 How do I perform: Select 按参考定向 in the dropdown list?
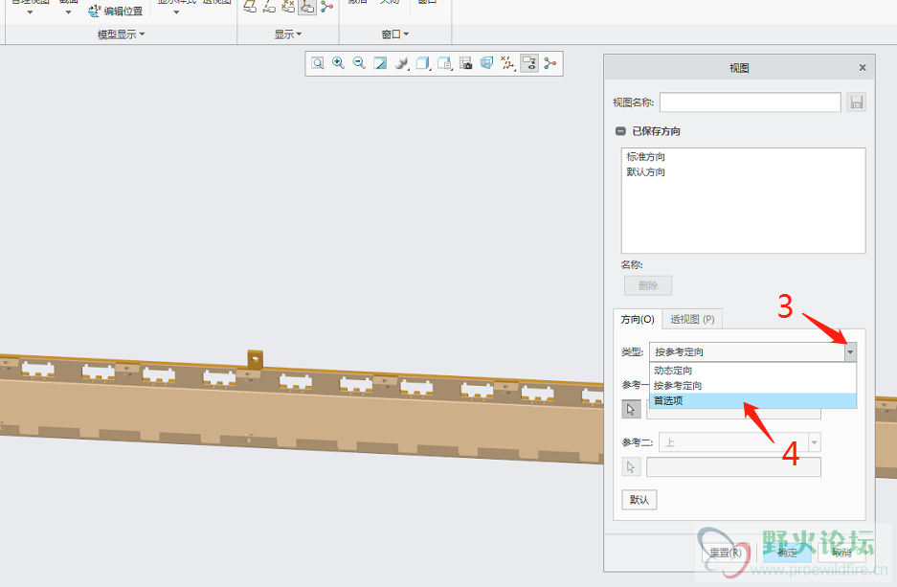tap(752, 386)
